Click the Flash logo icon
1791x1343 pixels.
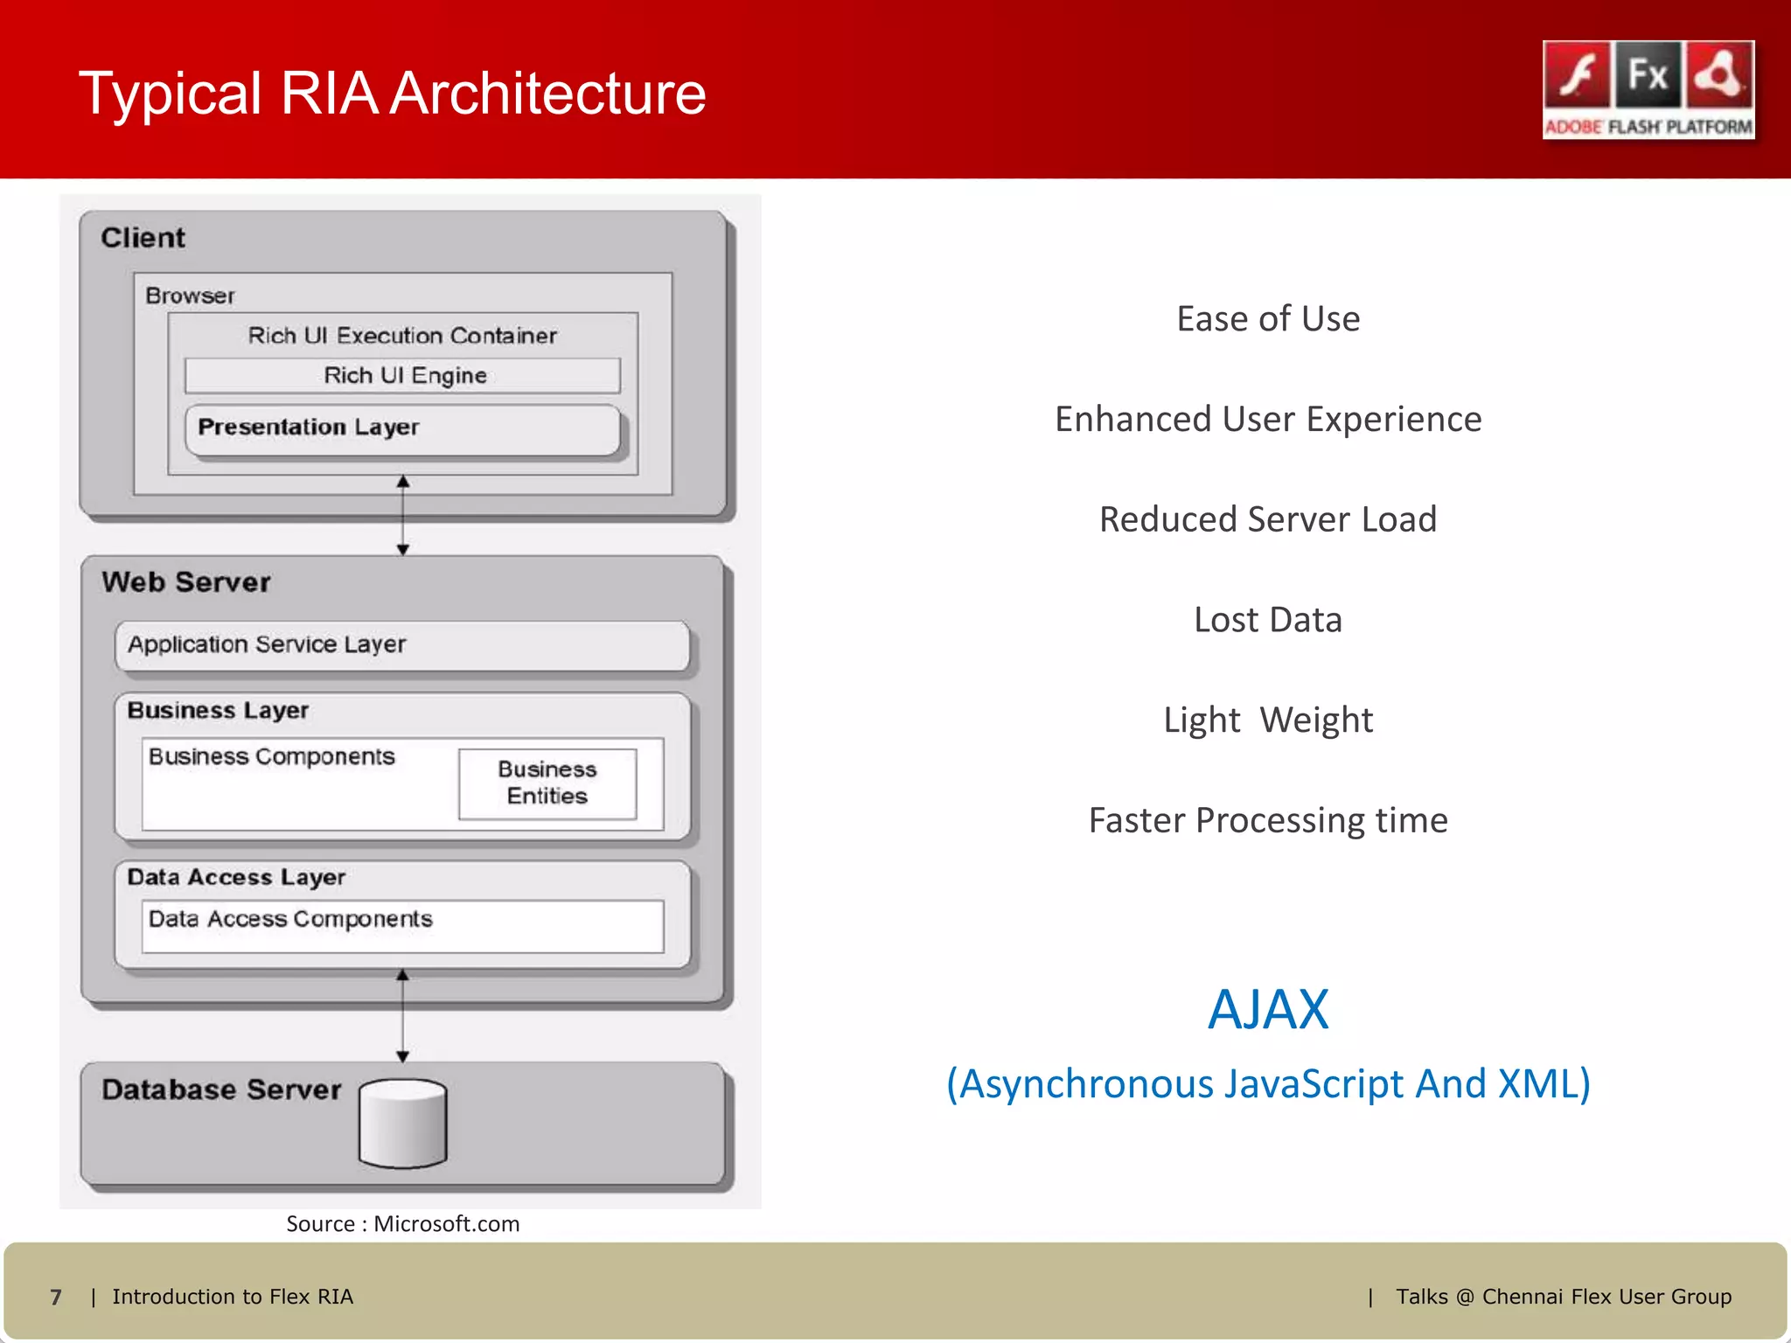point(1578,75)
